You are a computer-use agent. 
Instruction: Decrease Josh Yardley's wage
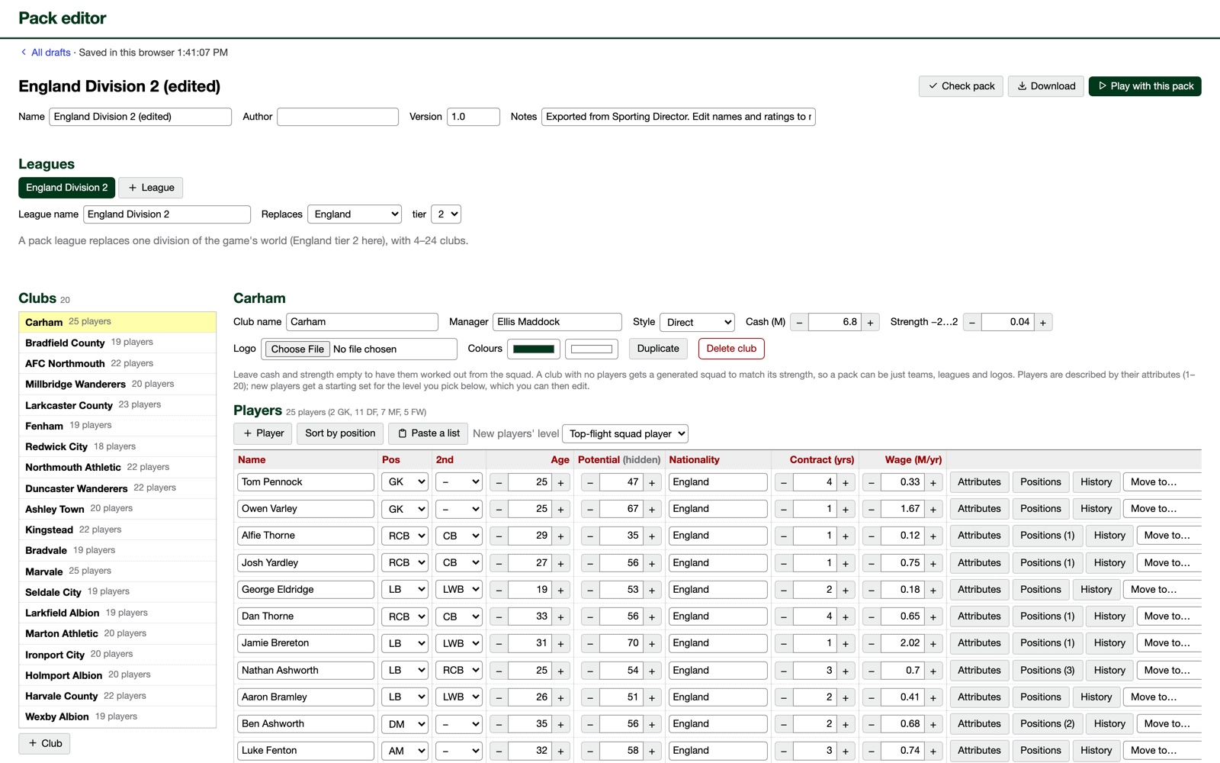[x=872, y=563]
